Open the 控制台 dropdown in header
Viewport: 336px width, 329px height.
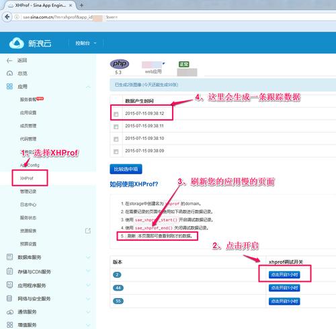[86, 43]
